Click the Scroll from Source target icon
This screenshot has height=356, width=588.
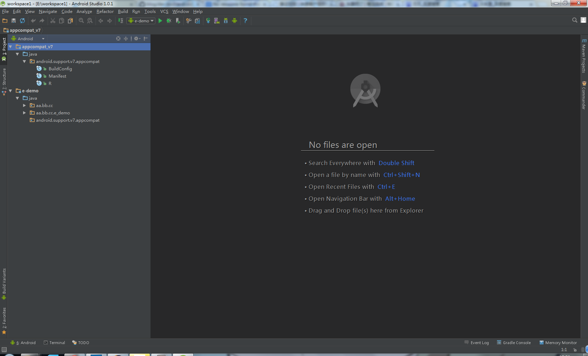pos(118,39)
